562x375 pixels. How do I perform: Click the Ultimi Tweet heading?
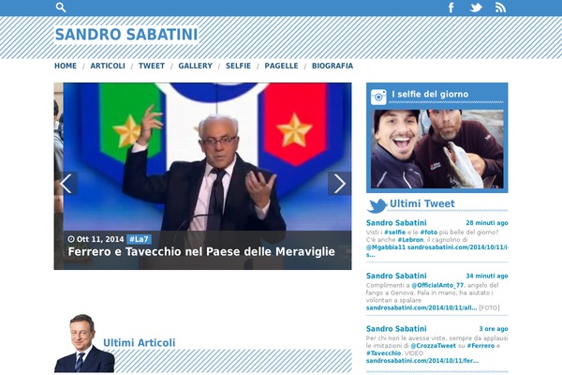[x=422, y=203]
